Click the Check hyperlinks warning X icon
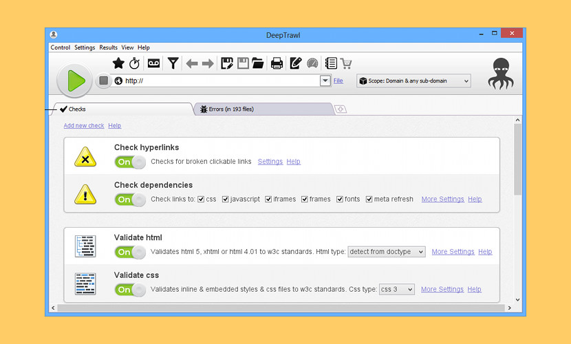 tap(85, 157)
